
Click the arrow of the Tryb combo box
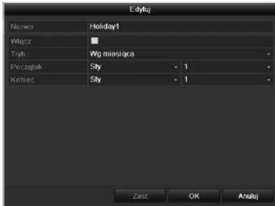tap(269, 54)
